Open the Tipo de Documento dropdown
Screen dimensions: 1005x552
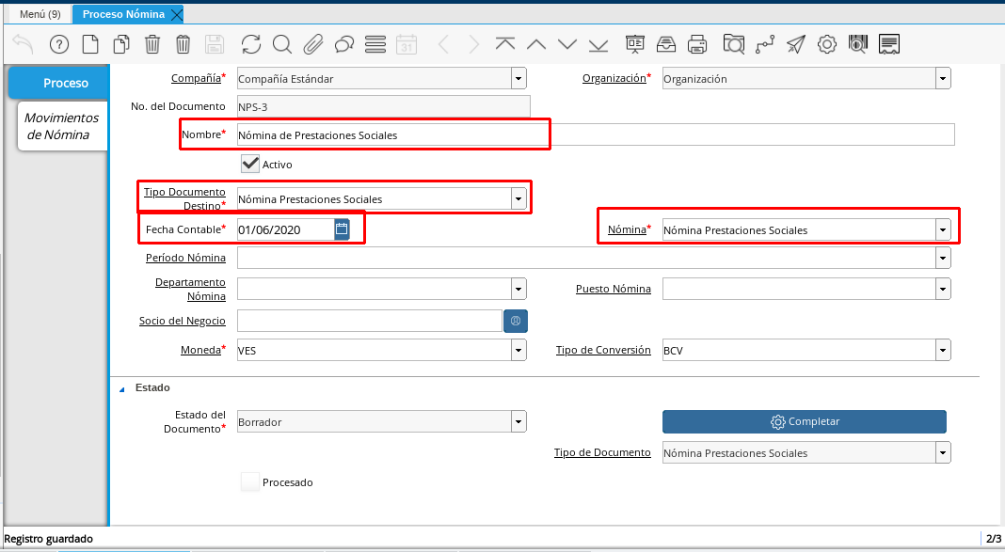point(943,452)
